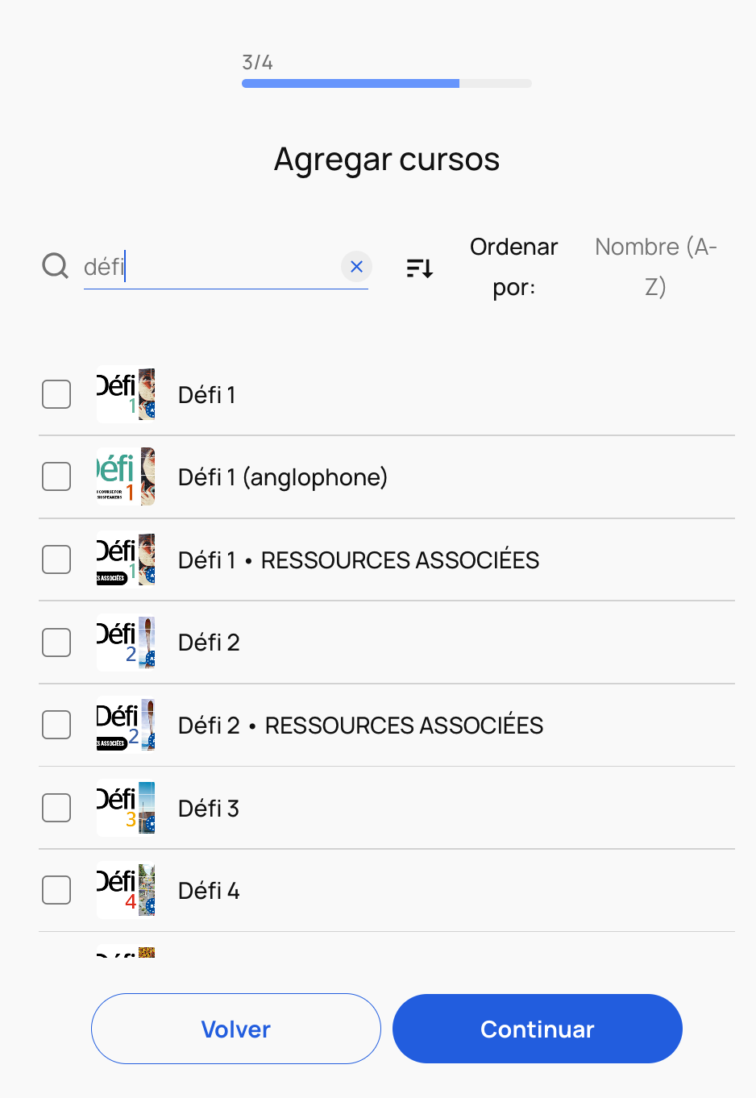This screenshot has height=1098, width=756.
Task: Click the Défi 4 book cover thumbnail
Action: click(x=126, y=890)
